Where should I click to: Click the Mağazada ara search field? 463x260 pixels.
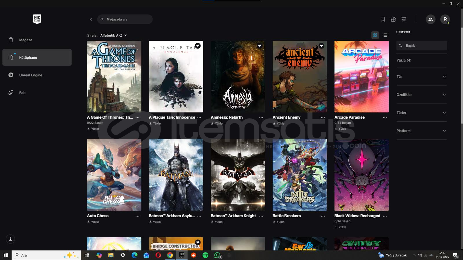125,19
